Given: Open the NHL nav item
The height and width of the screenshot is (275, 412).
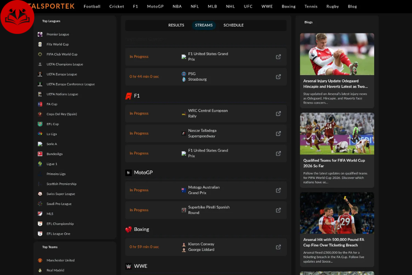Looking at the screenshot, I should coord(230,6).
